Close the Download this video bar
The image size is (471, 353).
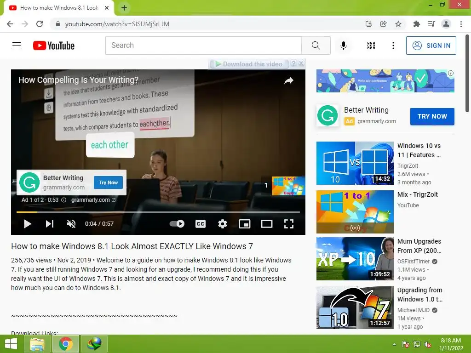click(x=301, y=63)
